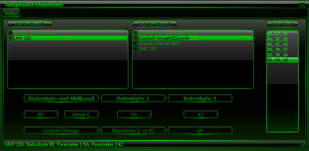
Task: Select the B0, 0A, 42 message entry
Action: click(x=282, y=60)
